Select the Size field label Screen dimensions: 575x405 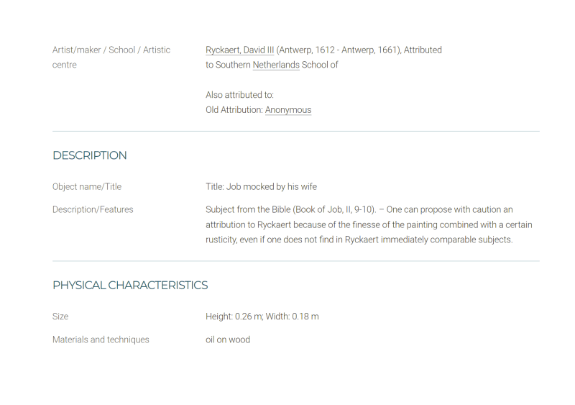tap(60, 317)
